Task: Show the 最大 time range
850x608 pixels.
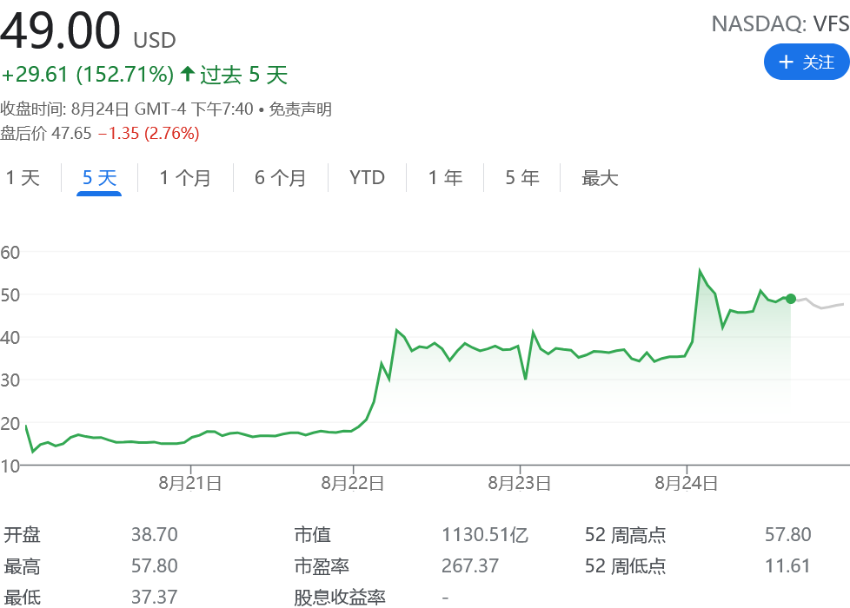Action: click(x=600, y=178)
